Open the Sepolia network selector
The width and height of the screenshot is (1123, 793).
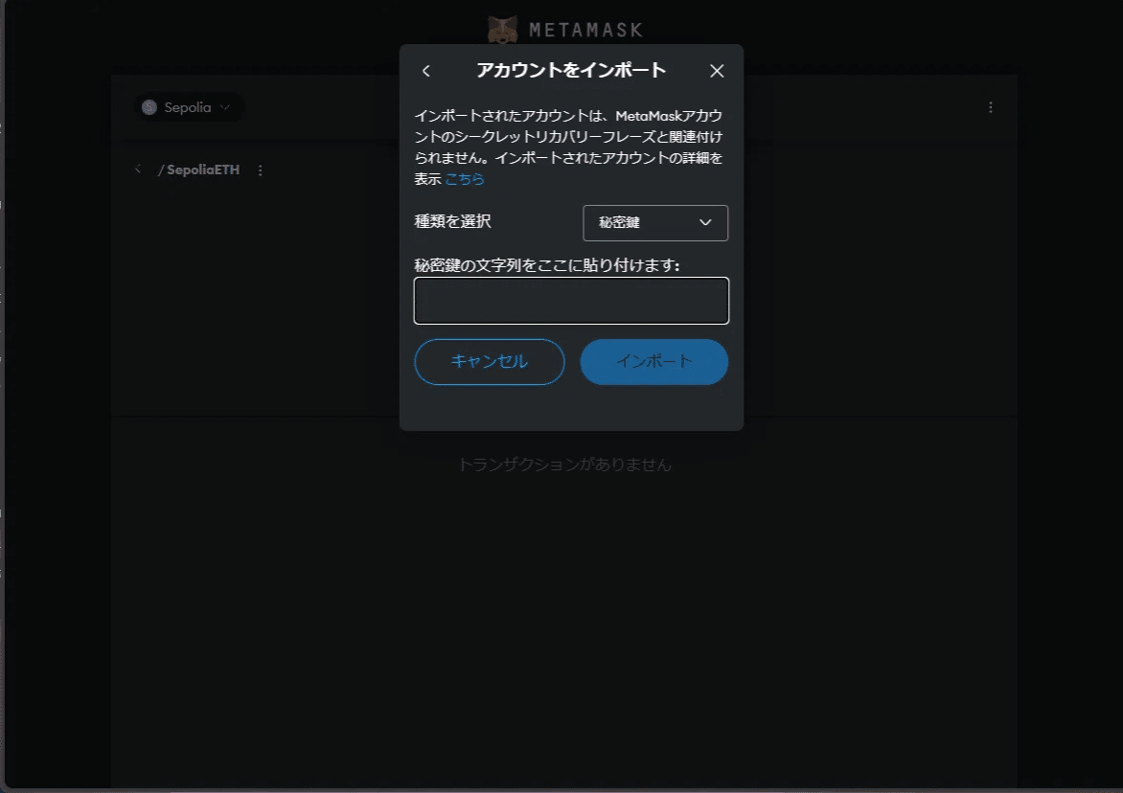189,107
